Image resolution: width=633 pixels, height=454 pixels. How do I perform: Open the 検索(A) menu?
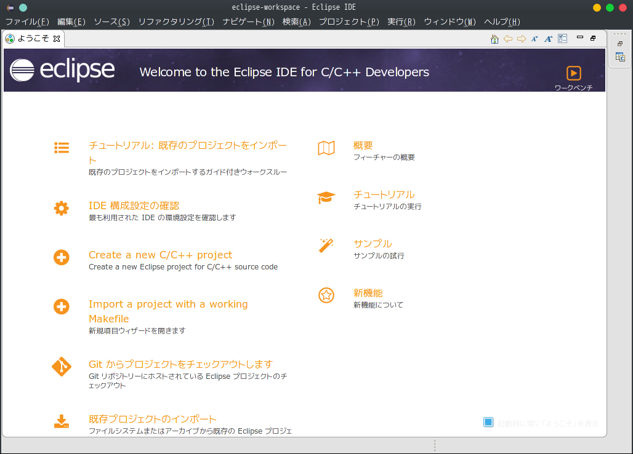pyautogui.click(x=297, y=22)
